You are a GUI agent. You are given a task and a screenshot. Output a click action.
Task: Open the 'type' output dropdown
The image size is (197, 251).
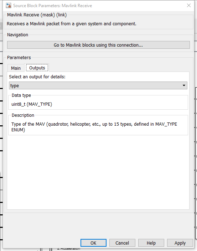pyautogui.click(x=98, y=85)
